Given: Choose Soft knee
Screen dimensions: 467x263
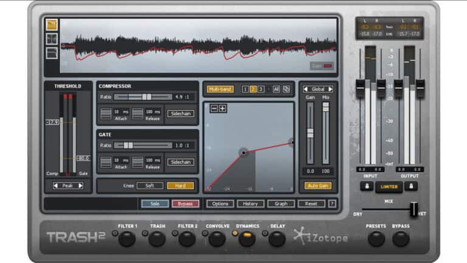Looking at the screenshot, I should click(x=150, y=186).
